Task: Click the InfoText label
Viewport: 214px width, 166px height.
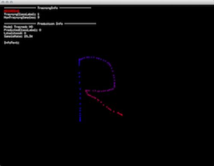Action: point(12,42)
